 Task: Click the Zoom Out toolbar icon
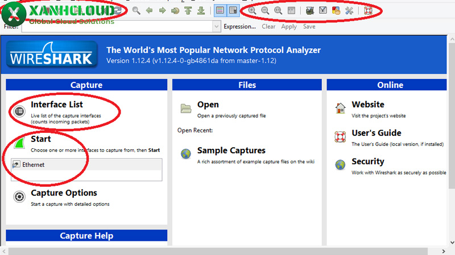coord(265,10)
